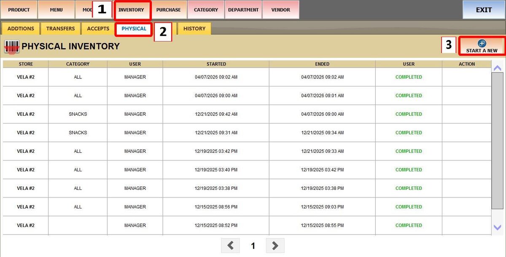Select started time 04/07/2026 09:00 AM
506x257 pixels.
216,96
